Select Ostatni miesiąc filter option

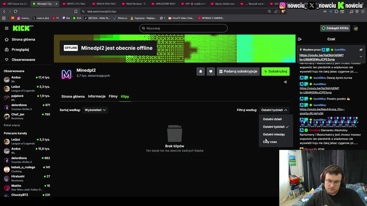pos(274,134)
